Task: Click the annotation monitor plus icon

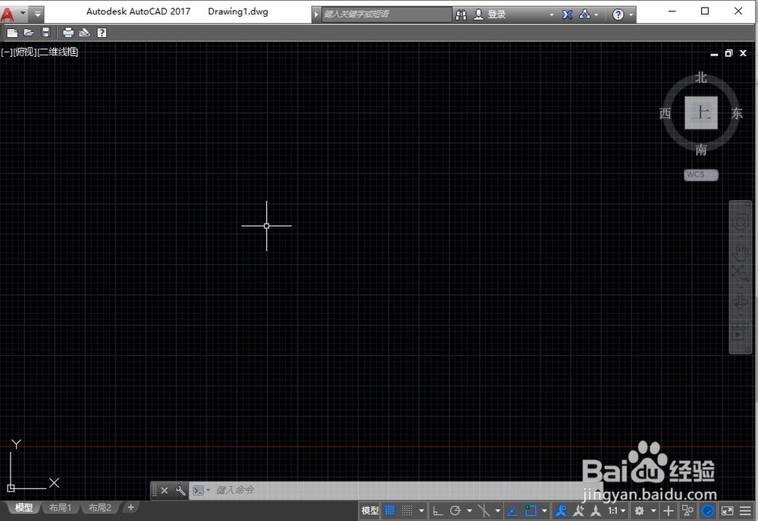Action: point(668,510)
